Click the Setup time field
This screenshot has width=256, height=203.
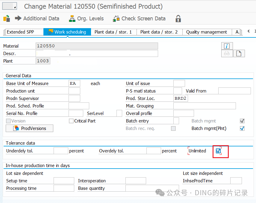64,181
